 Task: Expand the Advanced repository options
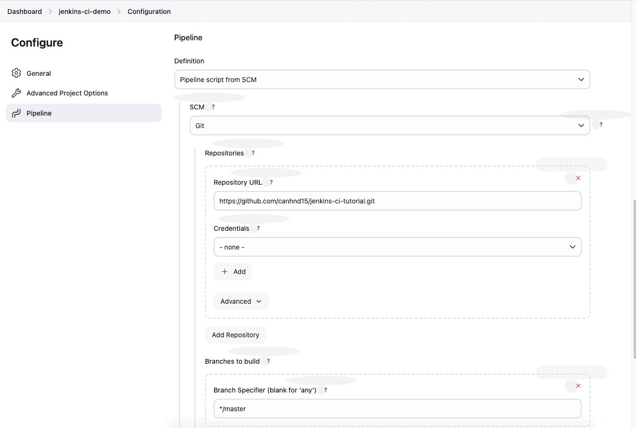coord(241,301)
